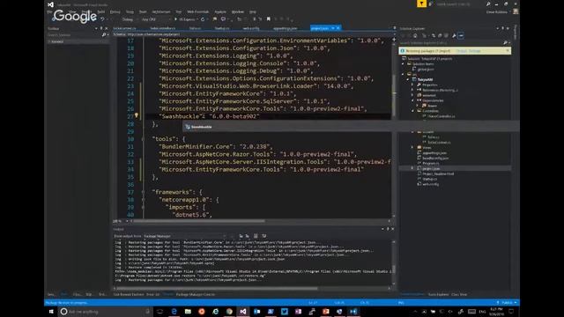The height and width of the screenshot is (317, 564).
Task: Switch to Team Explorer tab
Action: pyautogui.click(x=438, y=294)
